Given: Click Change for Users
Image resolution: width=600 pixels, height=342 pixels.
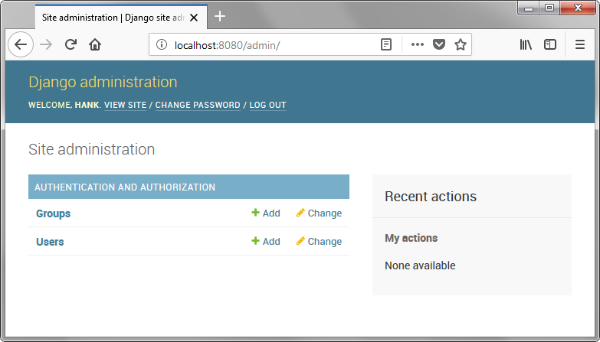Looking at the screenshot, I should tap(319, 241).
